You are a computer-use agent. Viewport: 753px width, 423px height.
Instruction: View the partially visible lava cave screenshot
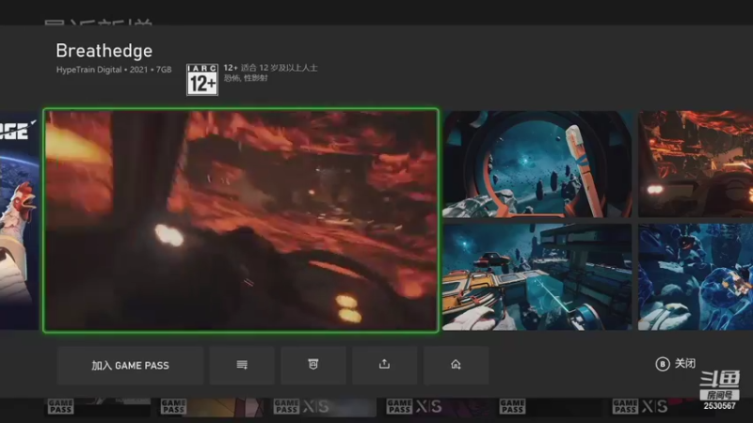coord(696,164)
